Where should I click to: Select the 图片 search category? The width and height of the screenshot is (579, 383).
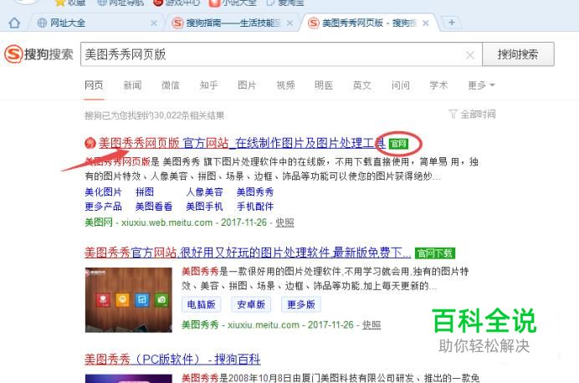pyautogui.click(x=247, y=85)
